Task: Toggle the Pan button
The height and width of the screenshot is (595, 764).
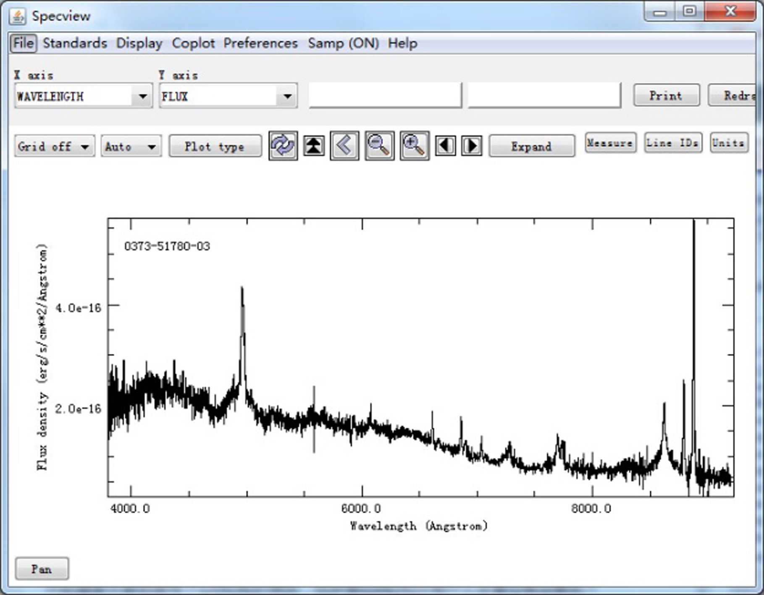Action: [42, 569]
